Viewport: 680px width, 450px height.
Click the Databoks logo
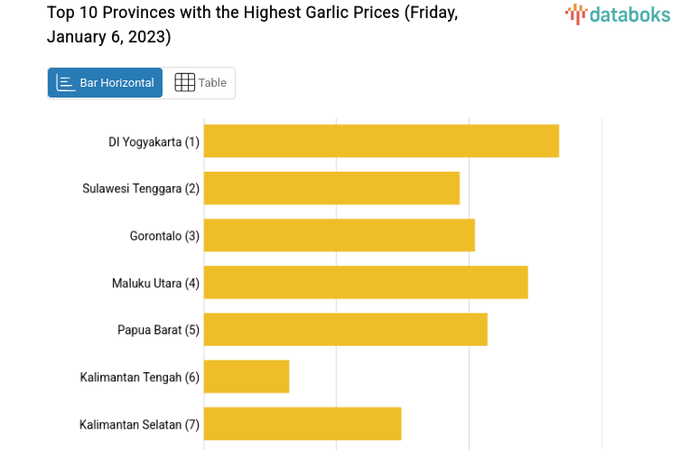coord(618,14)
